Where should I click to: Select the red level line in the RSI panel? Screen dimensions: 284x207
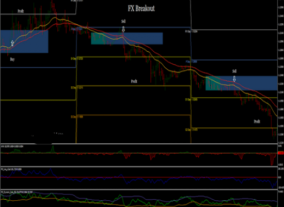pyautogui.click(x=139, y=177)
